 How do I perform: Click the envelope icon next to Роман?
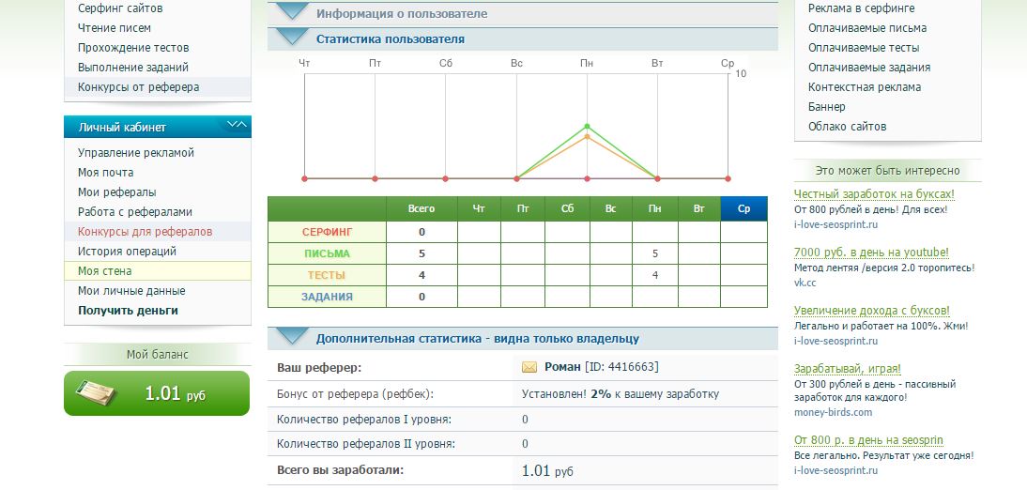(x=529, y=367)
